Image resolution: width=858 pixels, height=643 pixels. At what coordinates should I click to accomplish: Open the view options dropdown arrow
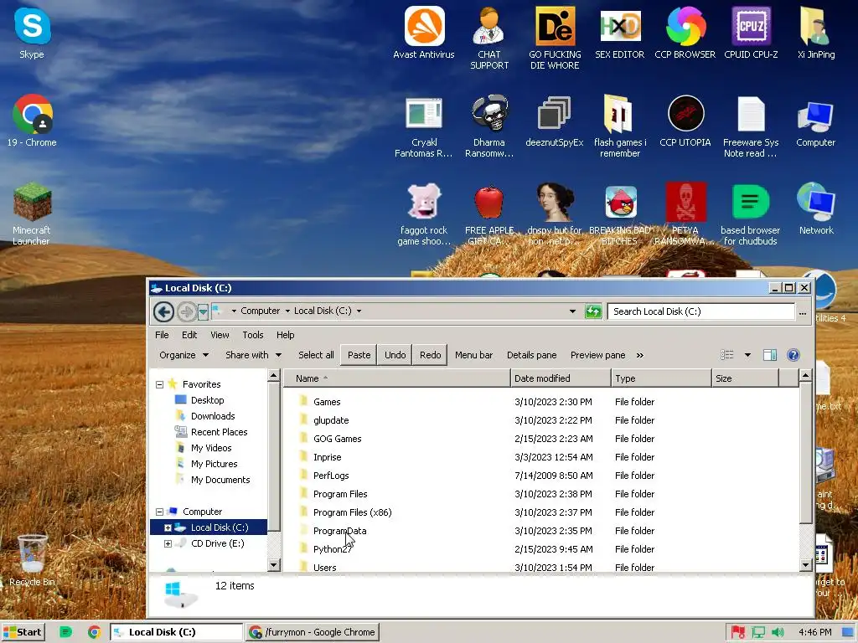(747, 355)
